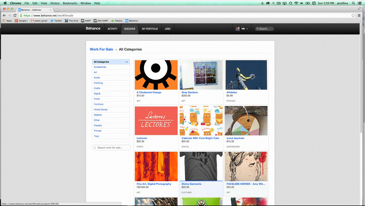Viewport: 365px width, 206px height.
Task: Open the Window menu
Action: click(86, 3)
